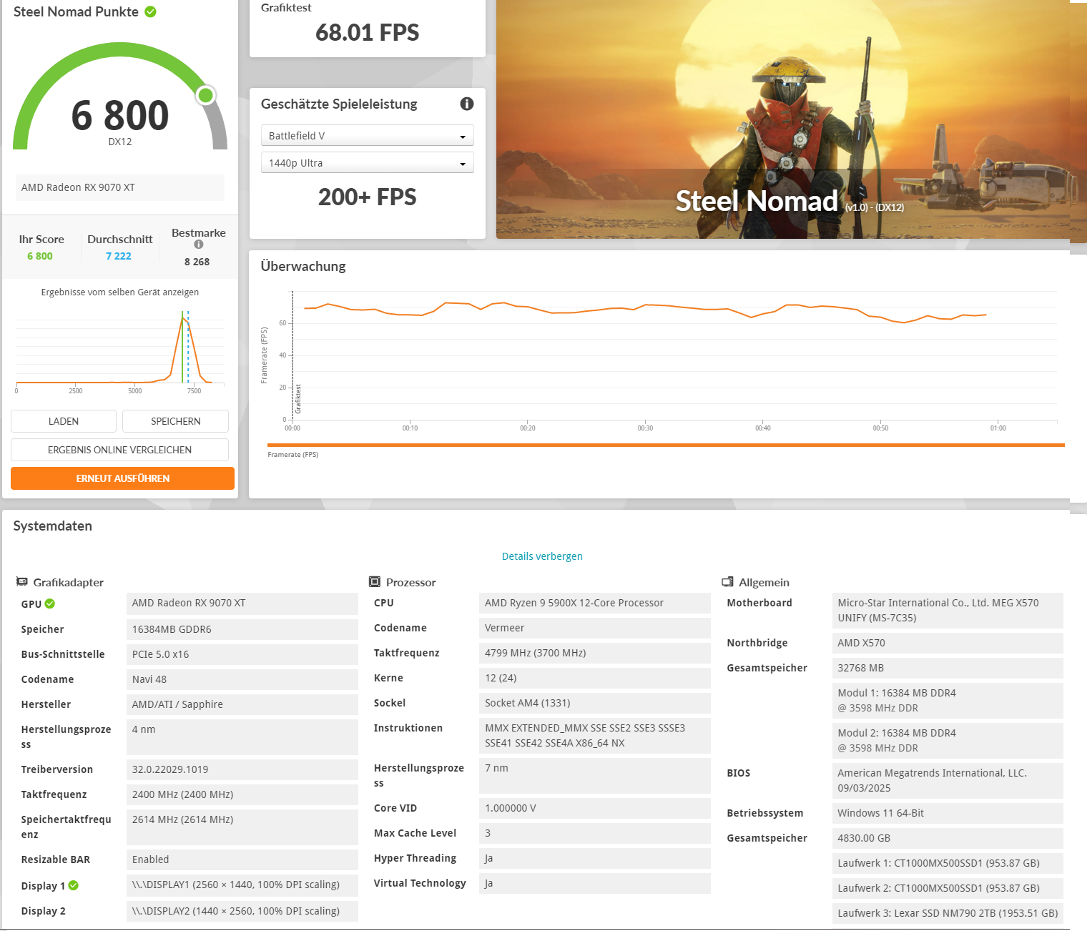Click the marker on the score gauge arc
This screenshot has height=931, width=1087.
206,94
